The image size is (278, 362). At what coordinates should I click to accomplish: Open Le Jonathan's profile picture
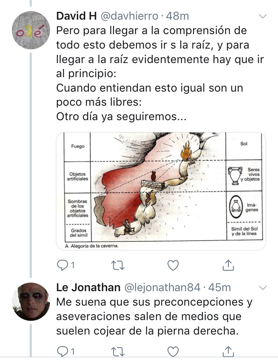coord(31,302)
